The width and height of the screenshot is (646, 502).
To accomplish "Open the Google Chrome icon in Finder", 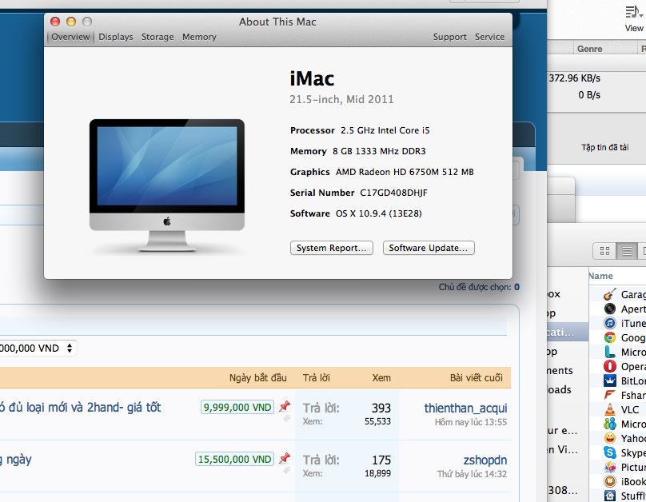I will point(610,337).
